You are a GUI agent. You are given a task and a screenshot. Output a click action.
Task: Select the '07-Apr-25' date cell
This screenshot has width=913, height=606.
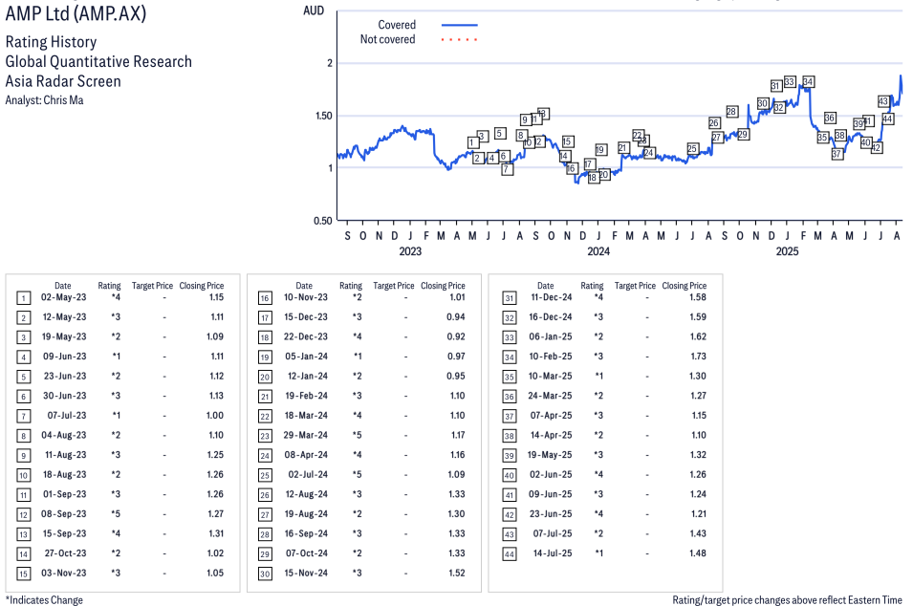(552, 416)
